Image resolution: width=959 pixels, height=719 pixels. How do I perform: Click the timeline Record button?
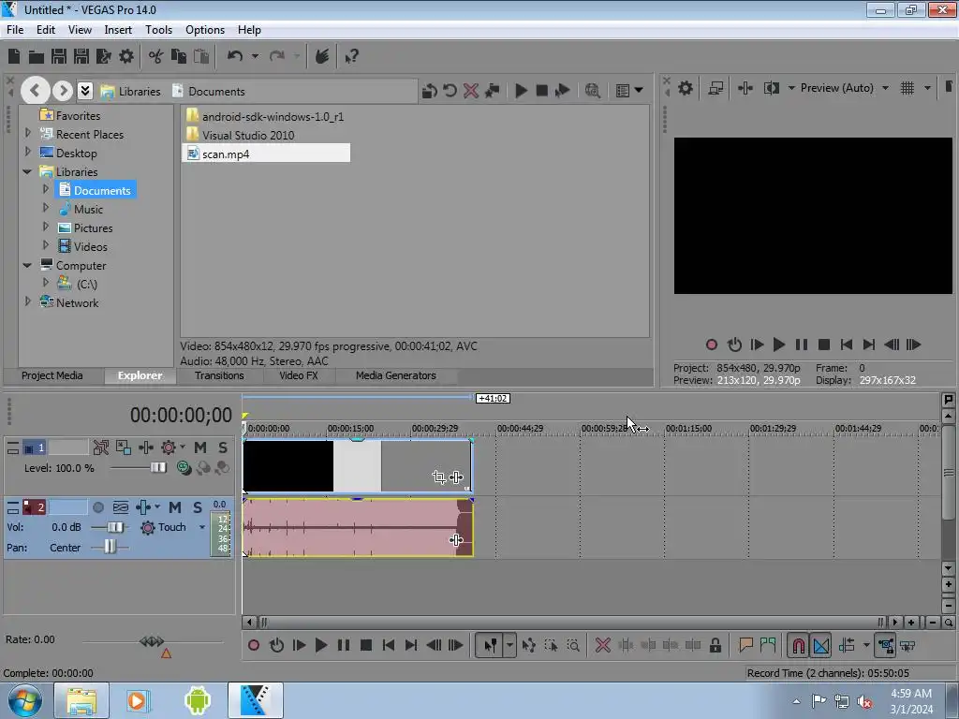coord(253,645)
